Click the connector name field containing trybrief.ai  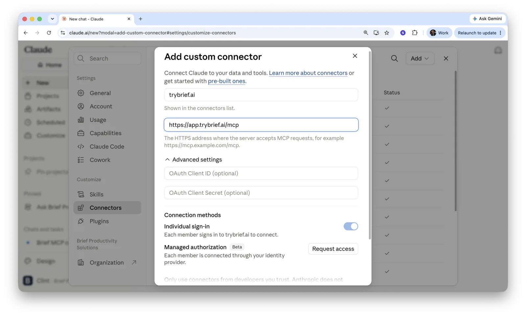tap(261, 95)
